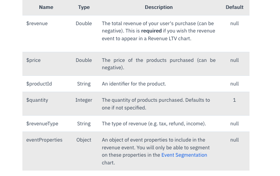The width and height of the screenshot is (280, 176).
Task: Click the Object type cell
Action: (x=84, y=140)
